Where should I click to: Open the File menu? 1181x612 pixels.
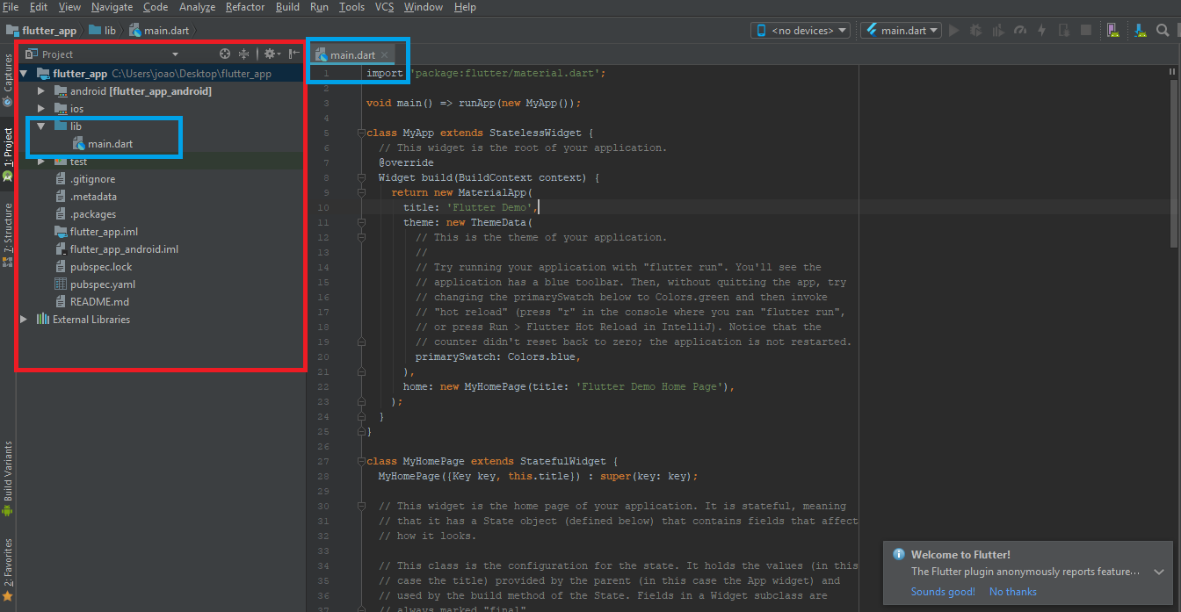click(11, 7)
